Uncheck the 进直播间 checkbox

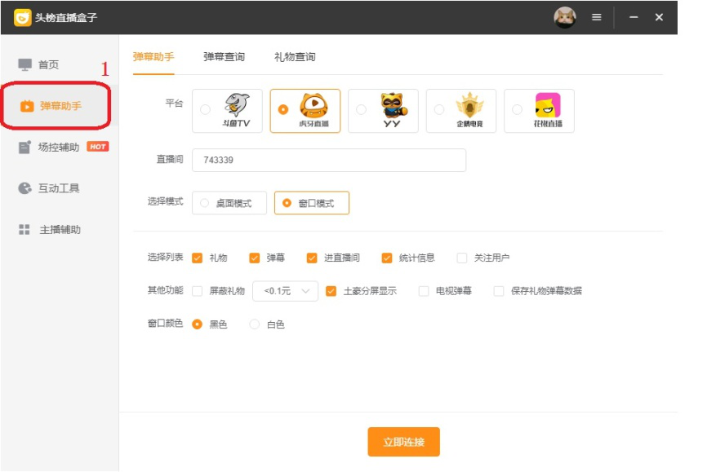[312, 258]
